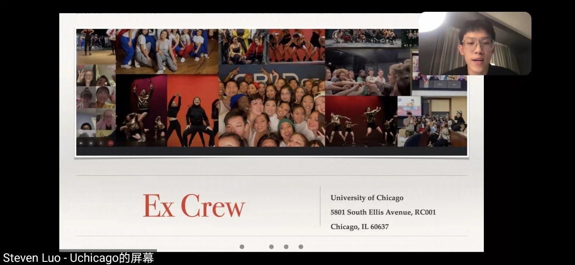Click the second page indicator dot
The image size is (575, 265).
pyautogui.click(x=271, y=246)
